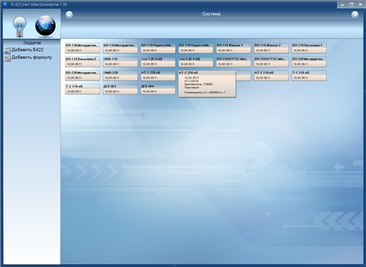Select the Т-1 110 кВ card

point(309,75)
